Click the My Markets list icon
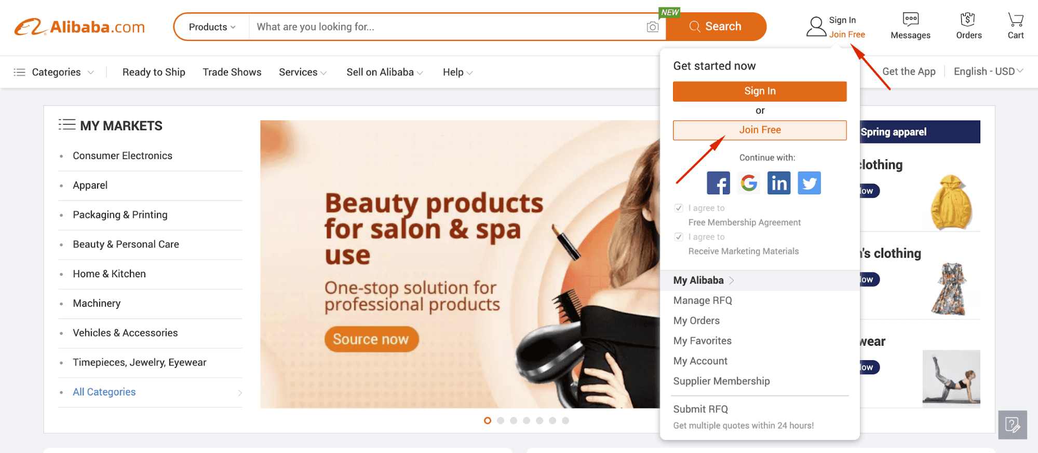 67,125
